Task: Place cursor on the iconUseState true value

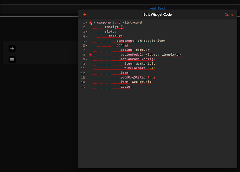Action: click(x=151, y=77)
